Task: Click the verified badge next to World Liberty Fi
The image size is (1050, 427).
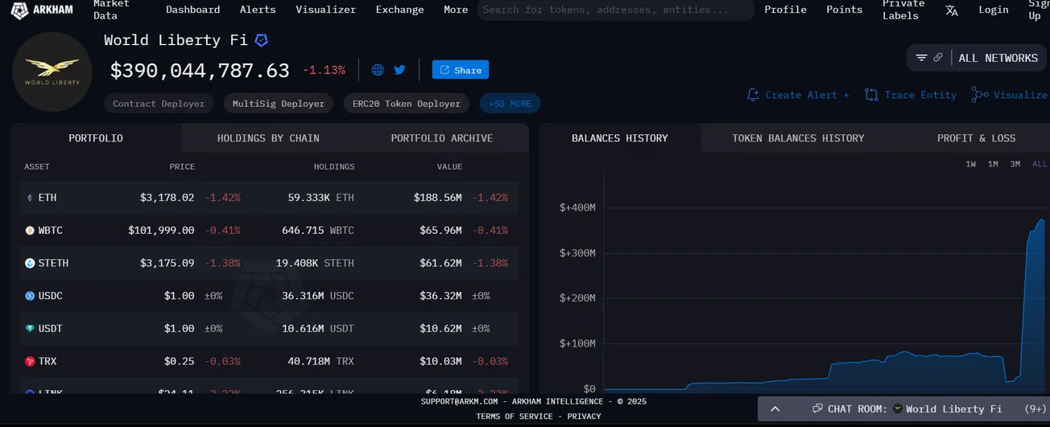Action: point(261,40)
